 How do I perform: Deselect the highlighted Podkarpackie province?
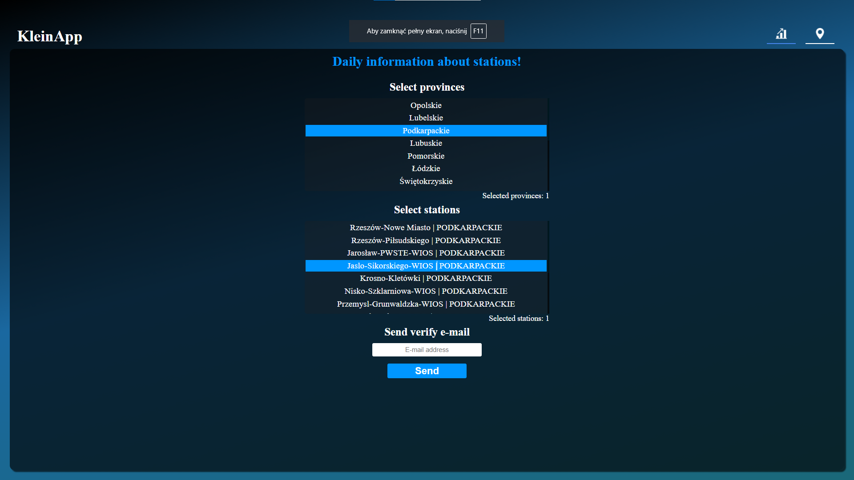point(426,131)
